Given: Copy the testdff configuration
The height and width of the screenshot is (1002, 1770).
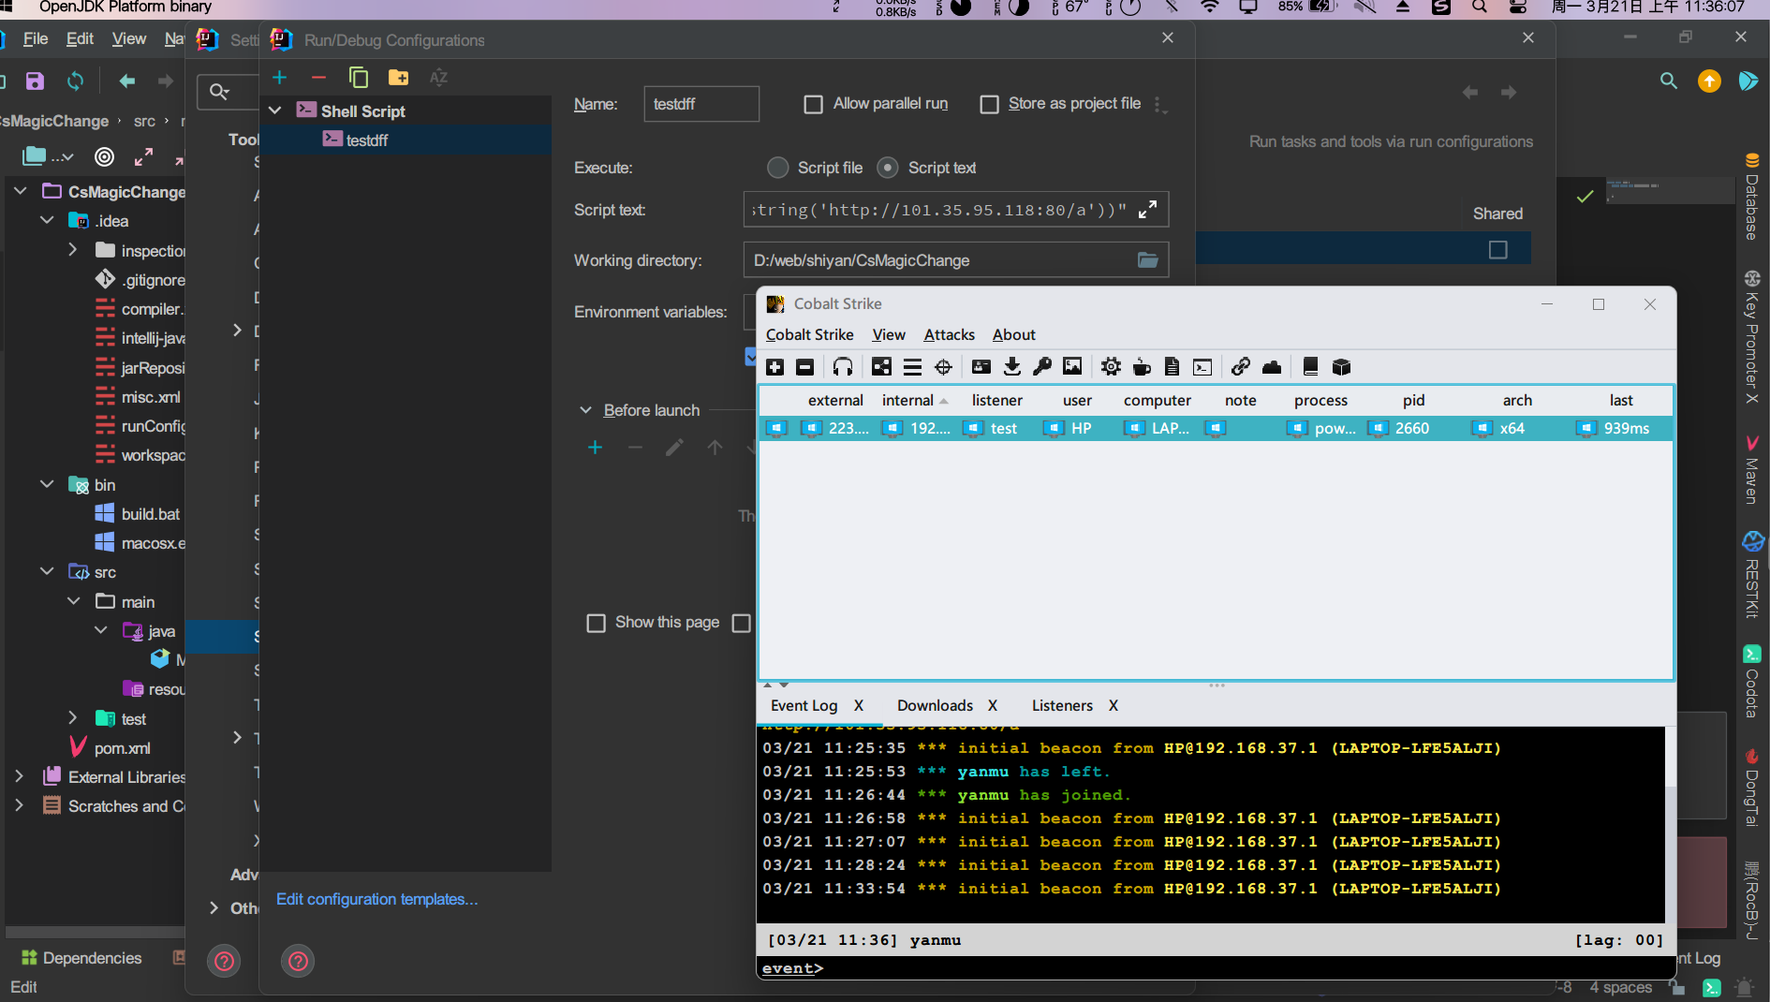Looking at the screenshot, I should click(359, 78).
